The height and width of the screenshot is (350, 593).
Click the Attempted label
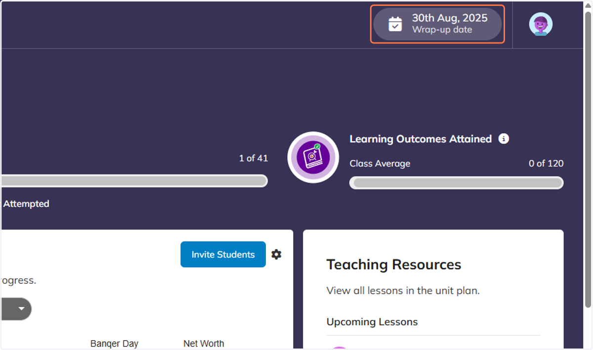26,203
